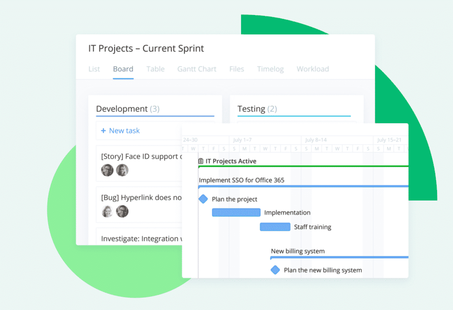Viewport: 453px width, 310px height.
Task: Select the Plan the project milestone diamond
Action: (203, 199)
